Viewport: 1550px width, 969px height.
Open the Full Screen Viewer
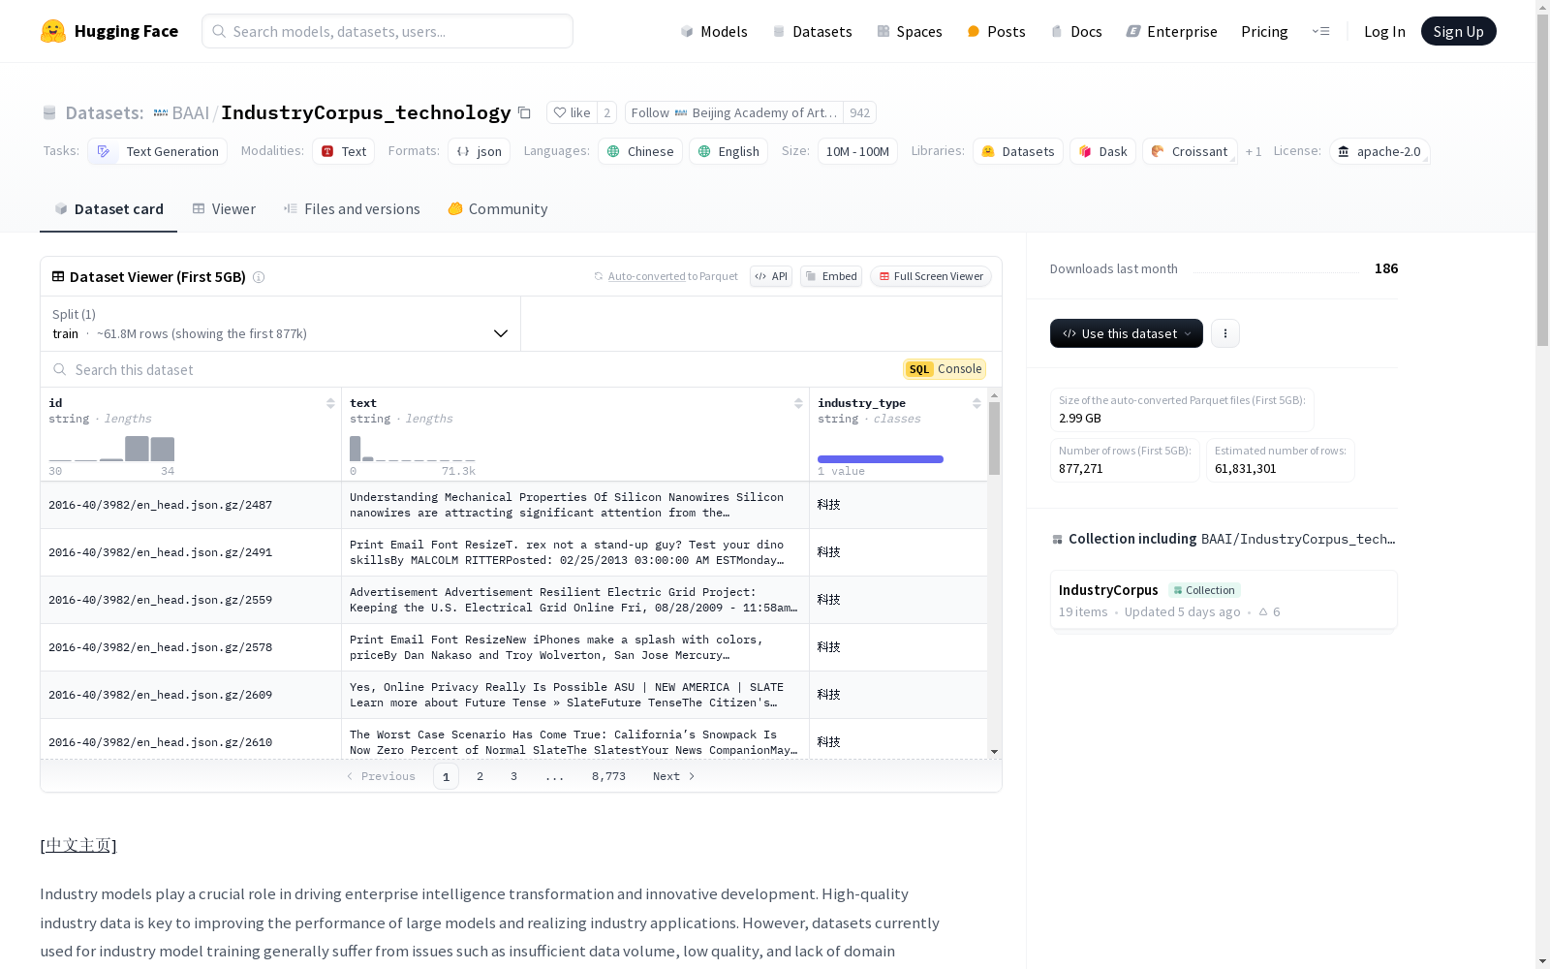pyautogui.click(x=931, y=276)
